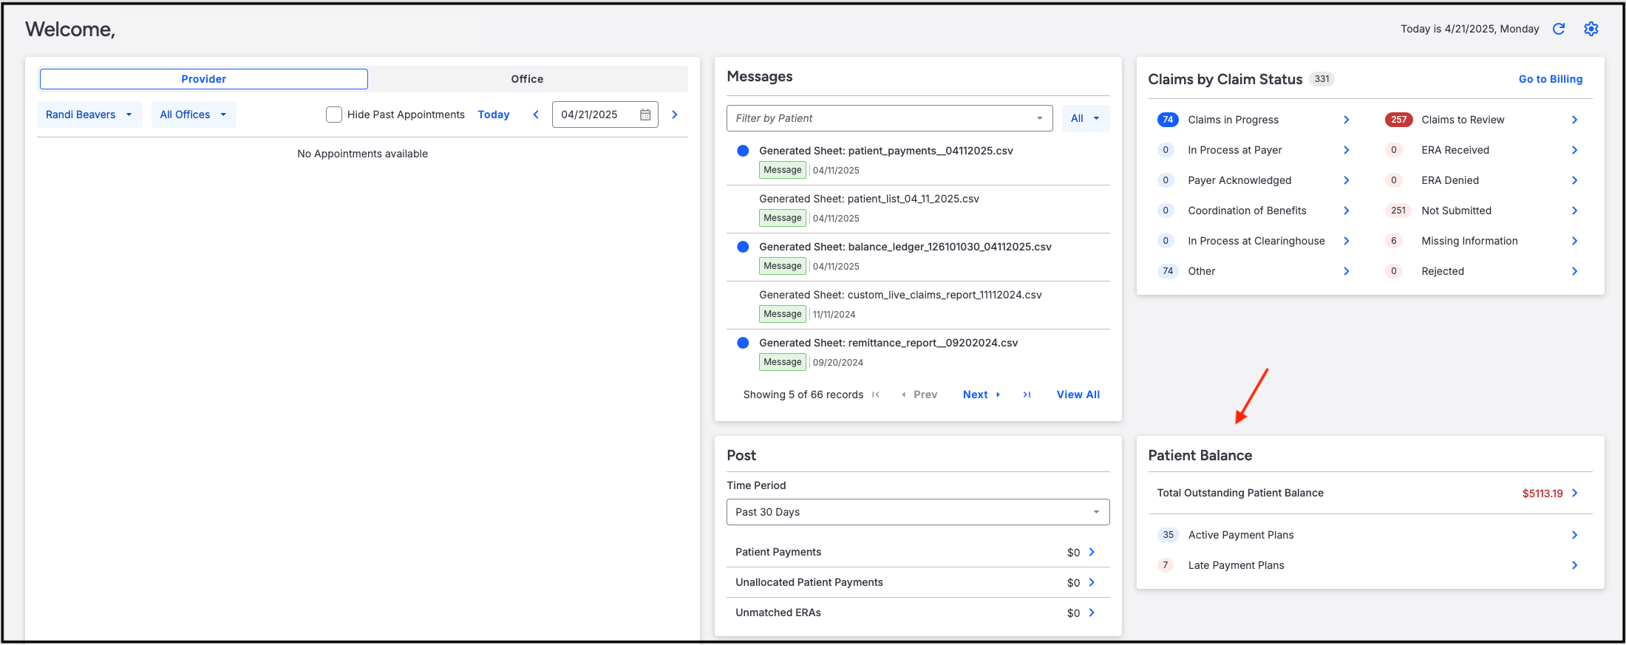
Task: Open the Missing Information claims chevron
Action: (1575, 241)
